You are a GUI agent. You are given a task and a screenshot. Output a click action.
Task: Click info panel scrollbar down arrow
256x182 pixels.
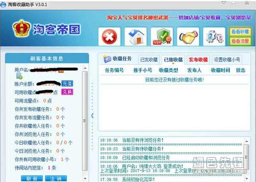[85, 179]
